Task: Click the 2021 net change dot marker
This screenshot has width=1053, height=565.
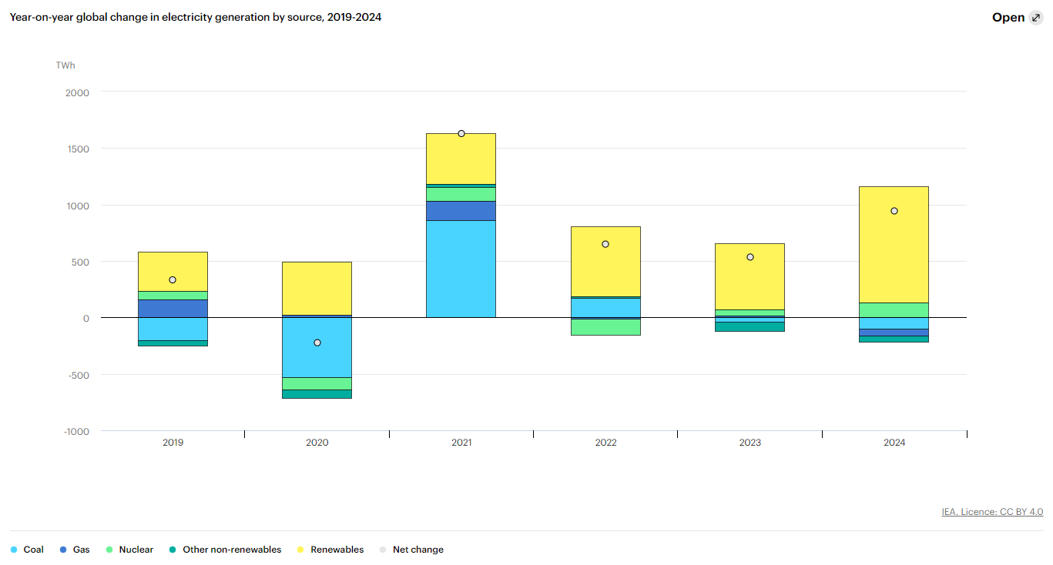Action: (461, 133)
